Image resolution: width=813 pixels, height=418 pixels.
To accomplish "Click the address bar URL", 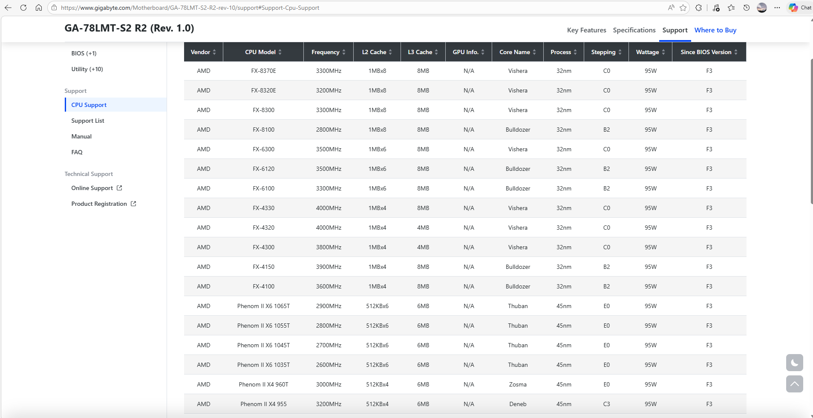I will (x=190, y=8).
